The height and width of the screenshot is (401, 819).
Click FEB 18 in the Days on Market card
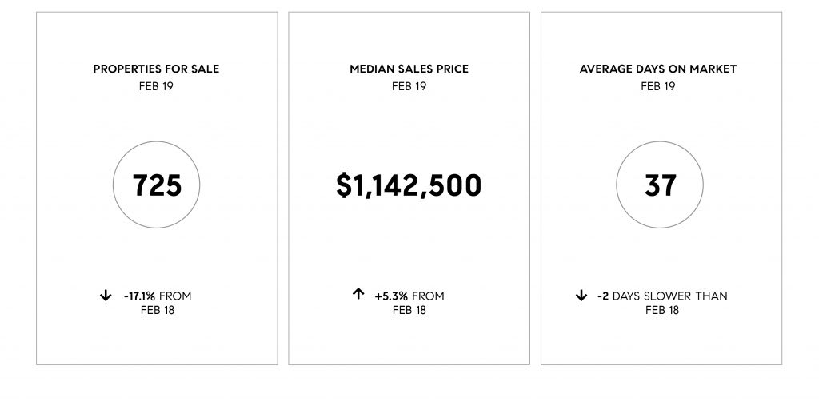pos(662,310)
